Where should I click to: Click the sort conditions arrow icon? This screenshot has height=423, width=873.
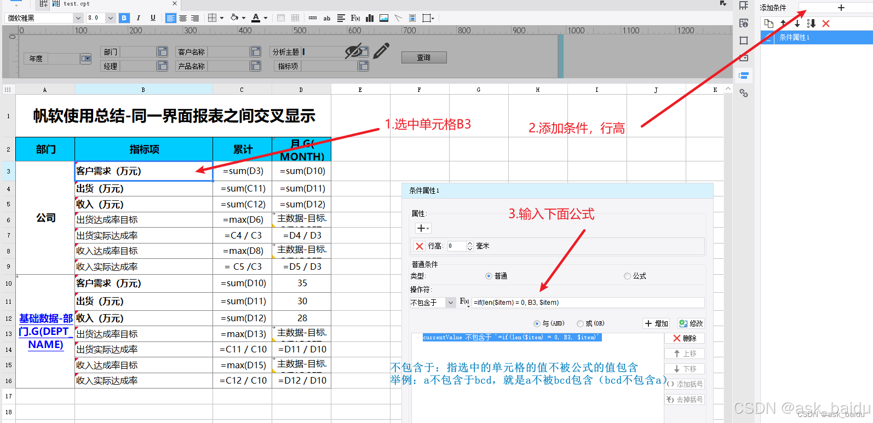click(811, 24)
